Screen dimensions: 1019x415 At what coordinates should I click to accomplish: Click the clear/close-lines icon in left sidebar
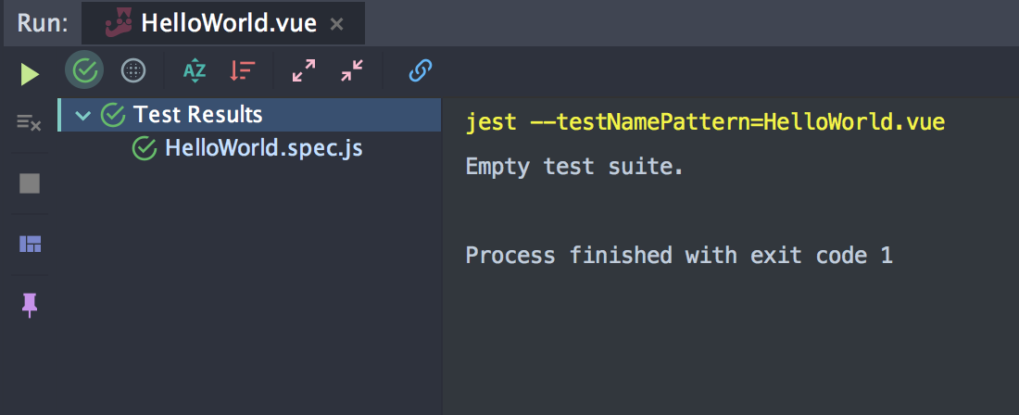(30, 122)
